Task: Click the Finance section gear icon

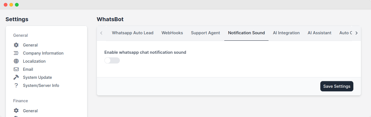Action: pyautogui.click(x=16, y=111)
